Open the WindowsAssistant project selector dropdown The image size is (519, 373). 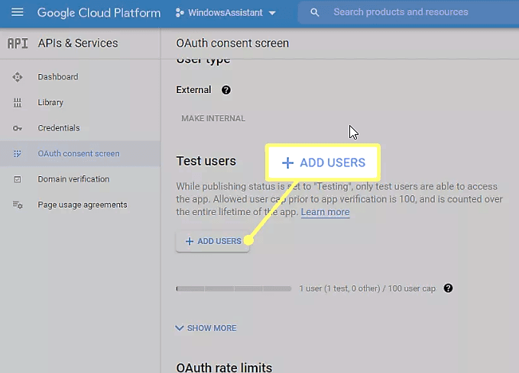click(x=226, y=13)
